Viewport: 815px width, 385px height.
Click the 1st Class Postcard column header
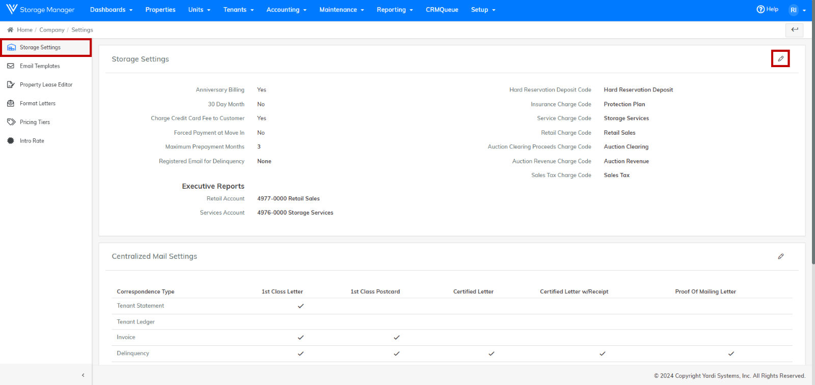375,291
